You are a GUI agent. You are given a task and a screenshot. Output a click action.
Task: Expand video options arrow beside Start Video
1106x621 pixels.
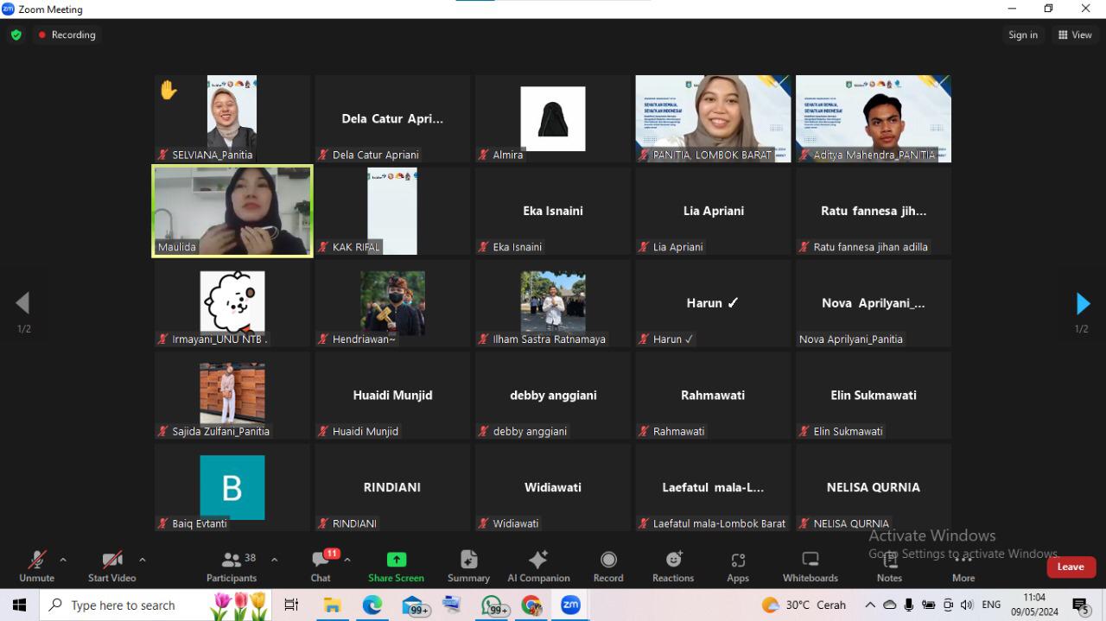[x=142, y=560]
